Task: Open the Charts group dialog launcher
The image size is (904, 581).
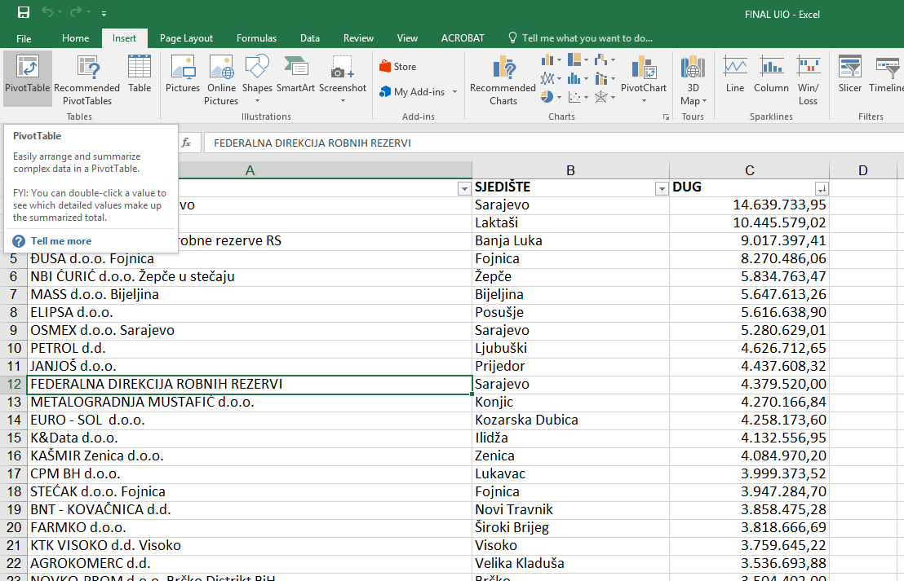Action: (666, 117)
